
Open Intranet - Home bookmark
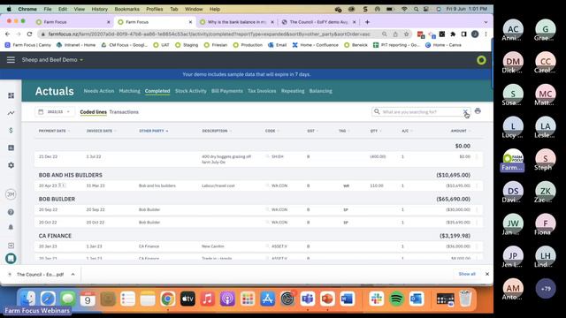click(76, 45)
